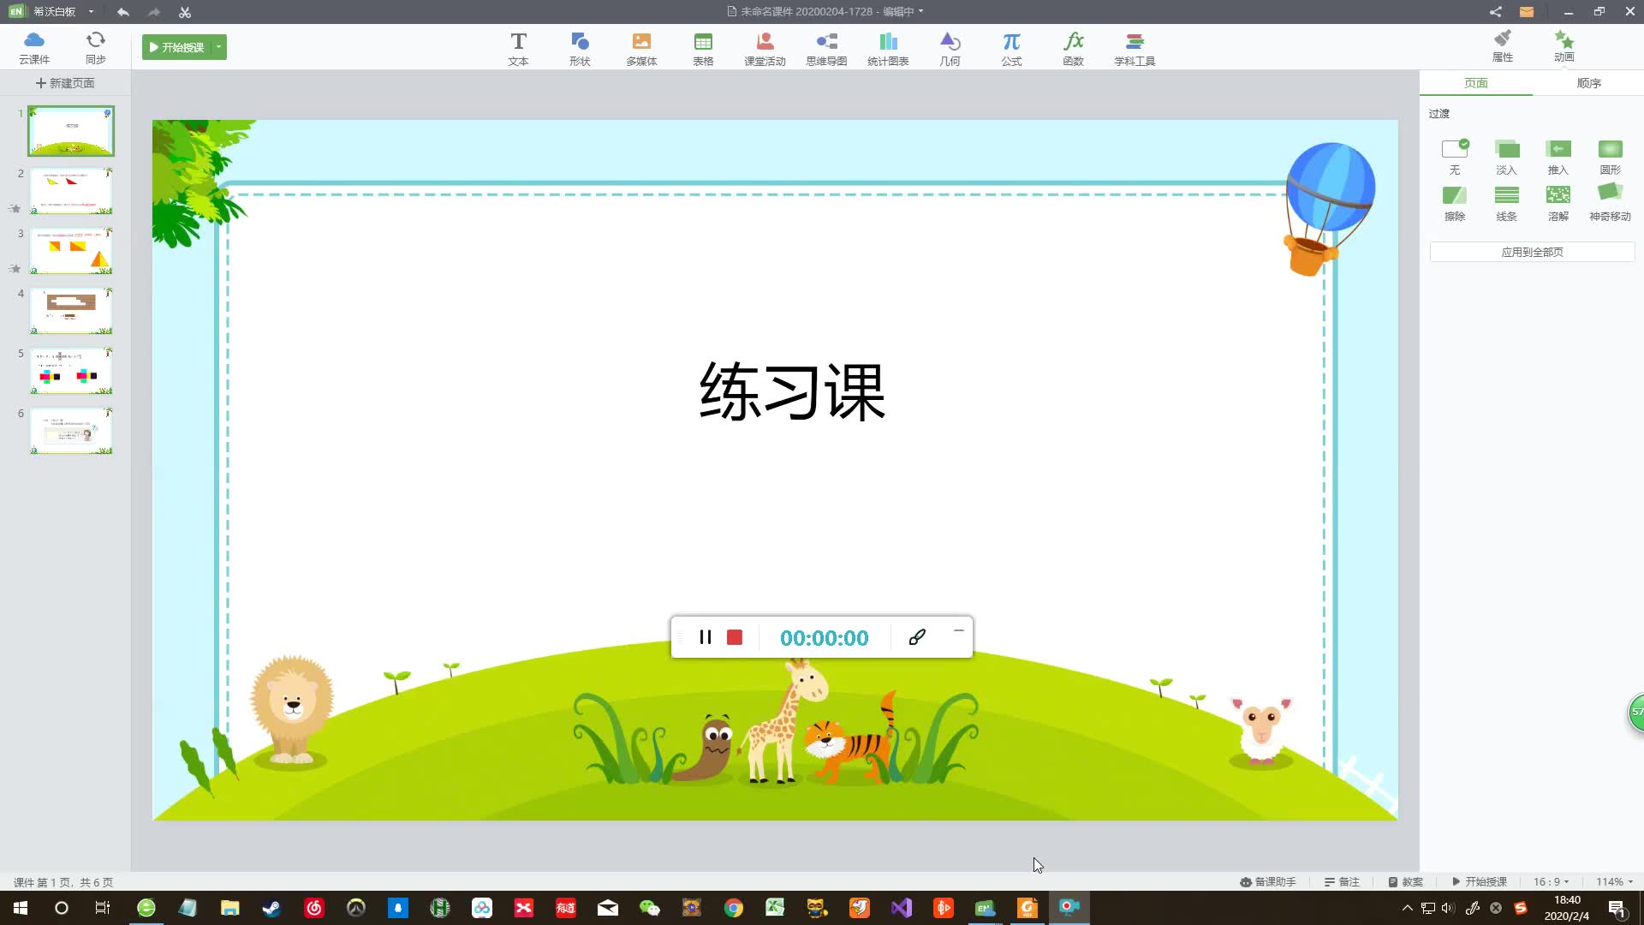Click the pen annotation icon on recorder
The width and height of the screenshot is (1644, 925).
click(917, 637)
